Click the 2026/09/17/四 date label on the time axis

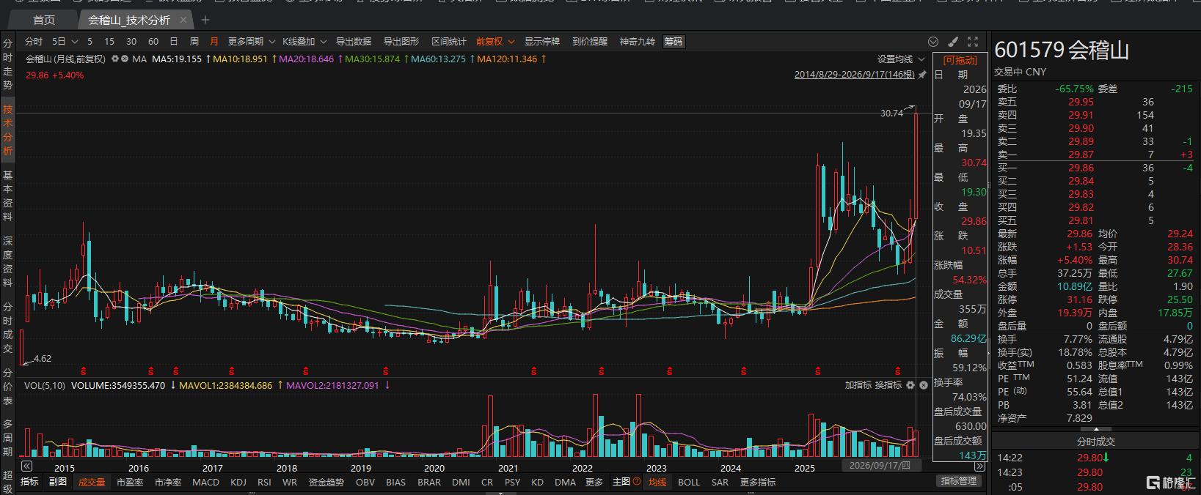[x=880, y=466]
